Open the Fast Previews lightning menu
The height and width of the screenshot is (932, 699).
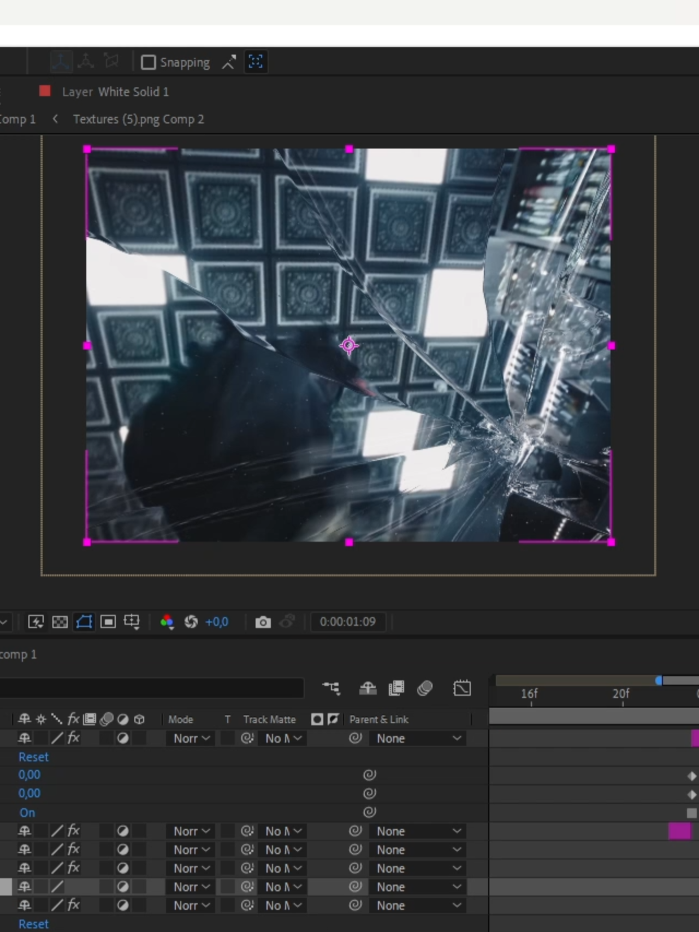36,622
